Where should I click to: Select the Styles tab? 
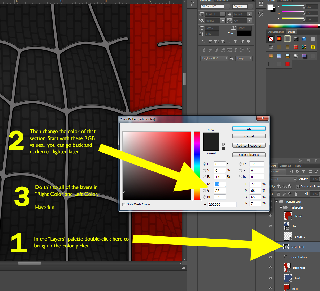coord(291,32)
